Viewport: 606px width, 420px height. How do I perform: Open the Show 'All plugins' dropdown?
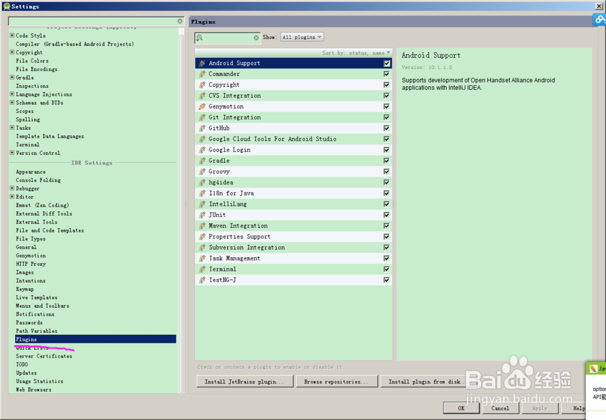[302, 37]
